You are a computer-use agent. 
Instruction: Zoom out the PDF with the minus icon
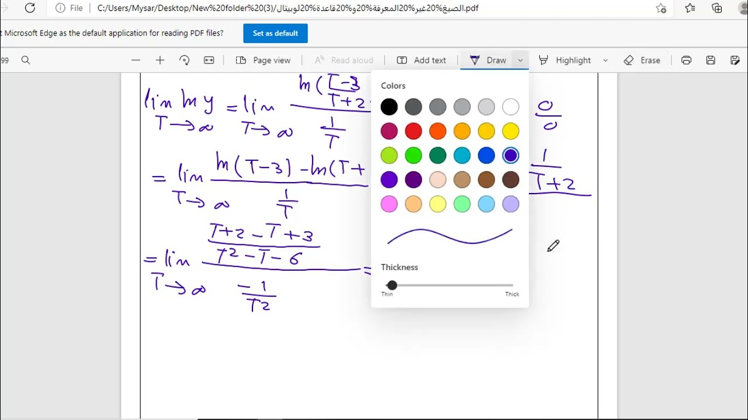pos(136,60)
